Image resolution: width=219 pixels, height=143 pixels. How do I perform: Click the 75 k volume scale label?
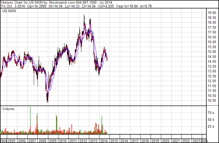pos(211,113)
